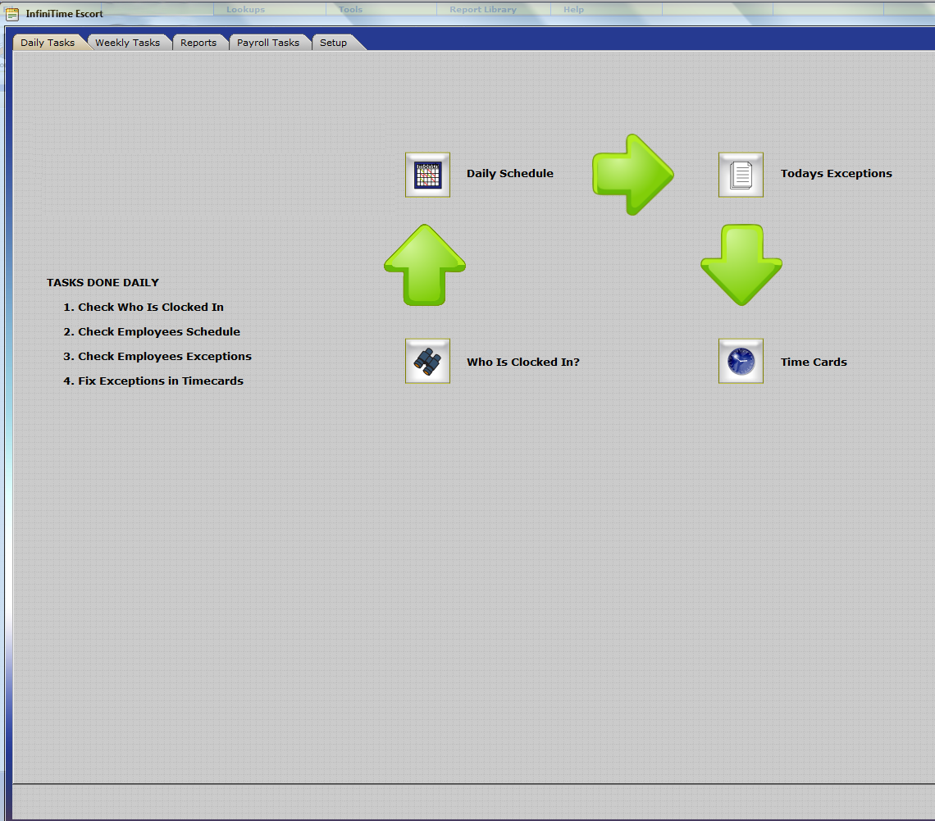Viewport: 935px width, 821px height.
Task: Open the Help menu
Action: pyautogui.click(x=573, y=10)
